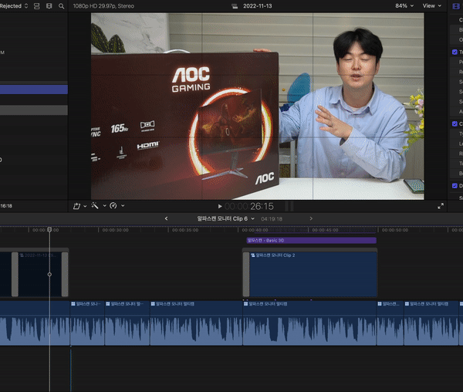
Task: Go forward in timeline history
Action: pos(311,218)
